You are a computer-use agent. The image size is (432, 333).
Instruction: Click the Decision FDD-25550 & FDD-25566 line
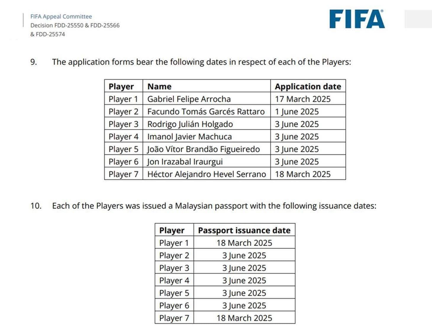click(75, 25)
